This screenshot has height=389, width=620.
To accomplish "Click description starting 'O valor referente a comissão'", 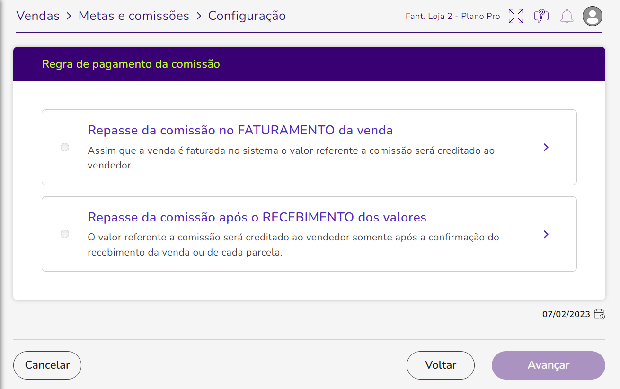I will [x=293, y=245].
